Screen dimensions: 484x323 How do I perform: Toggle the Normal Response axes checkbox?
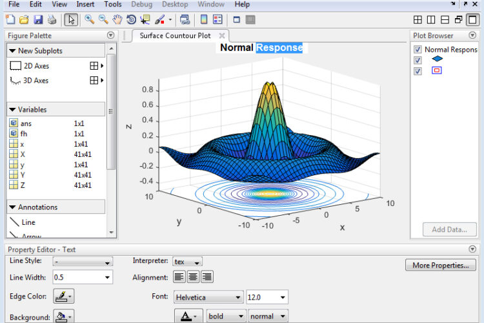coord(418,50)
